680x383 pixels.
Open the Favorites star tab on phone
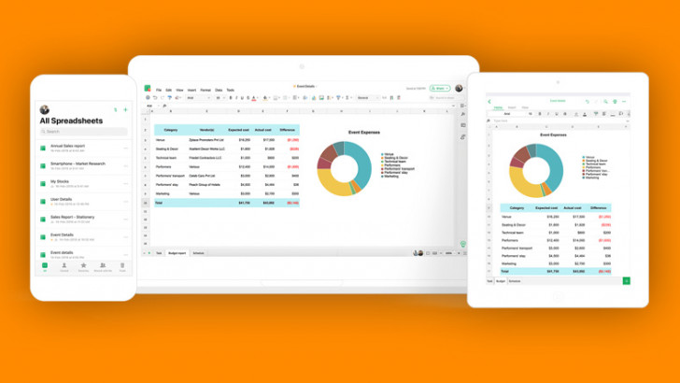83,267
